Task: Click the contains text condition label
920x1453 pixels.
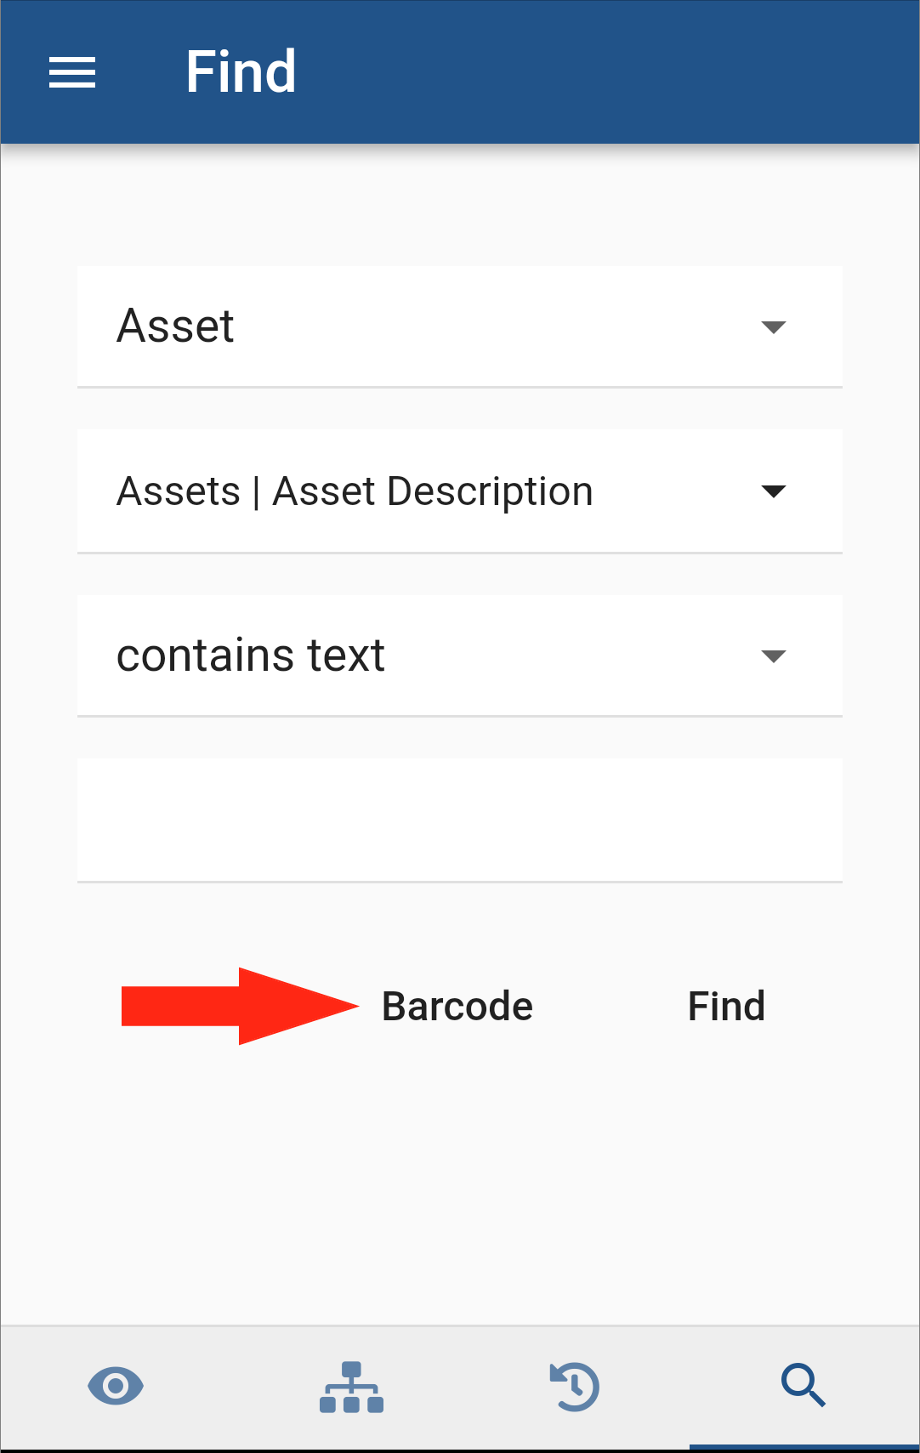Action: click(x=251, y=656)
